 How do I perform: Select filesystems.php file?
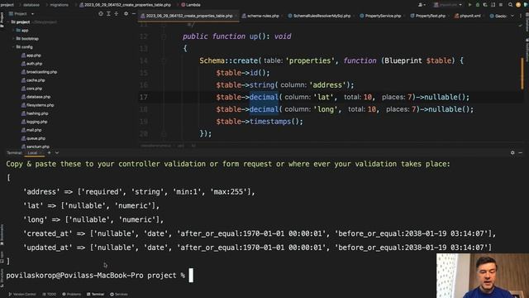tap(38, 105)
